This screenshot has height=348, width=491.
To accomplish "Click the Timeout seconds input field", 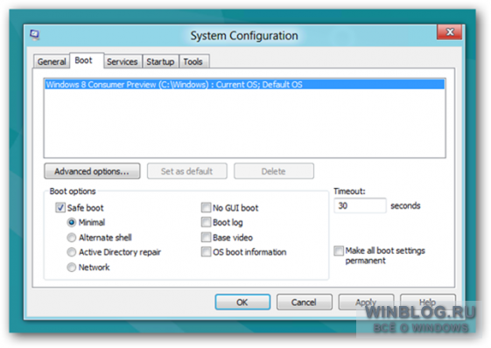I will coord(360,205).
